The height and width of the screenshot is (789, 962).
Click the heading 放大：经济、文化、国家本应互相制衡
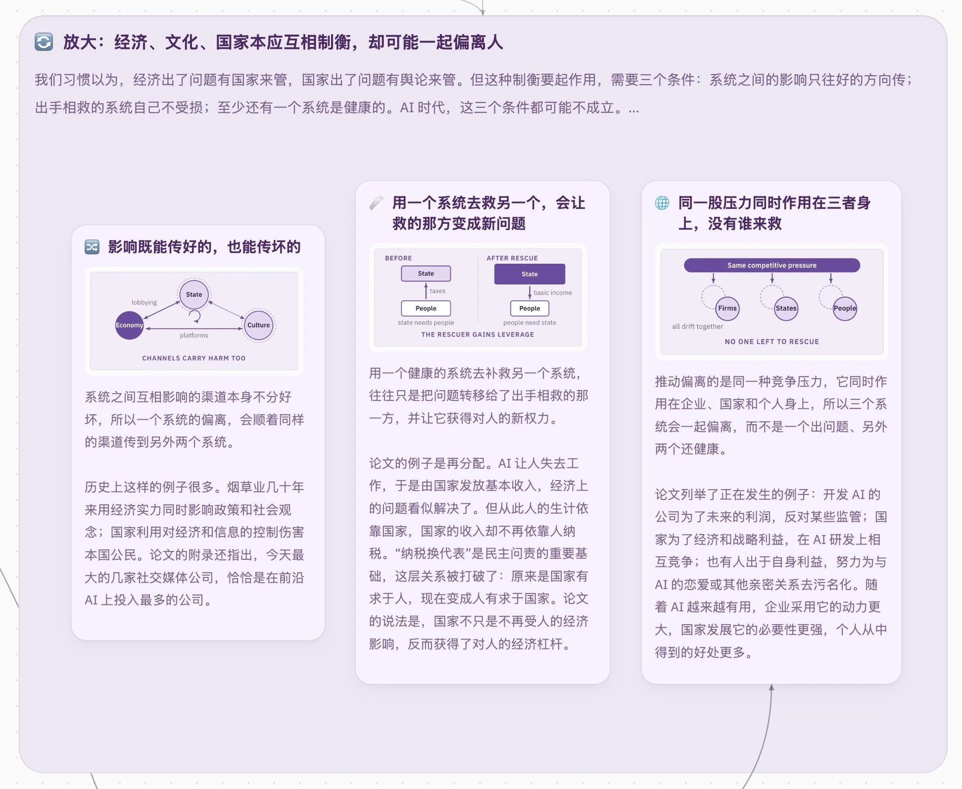coord(283,42)
